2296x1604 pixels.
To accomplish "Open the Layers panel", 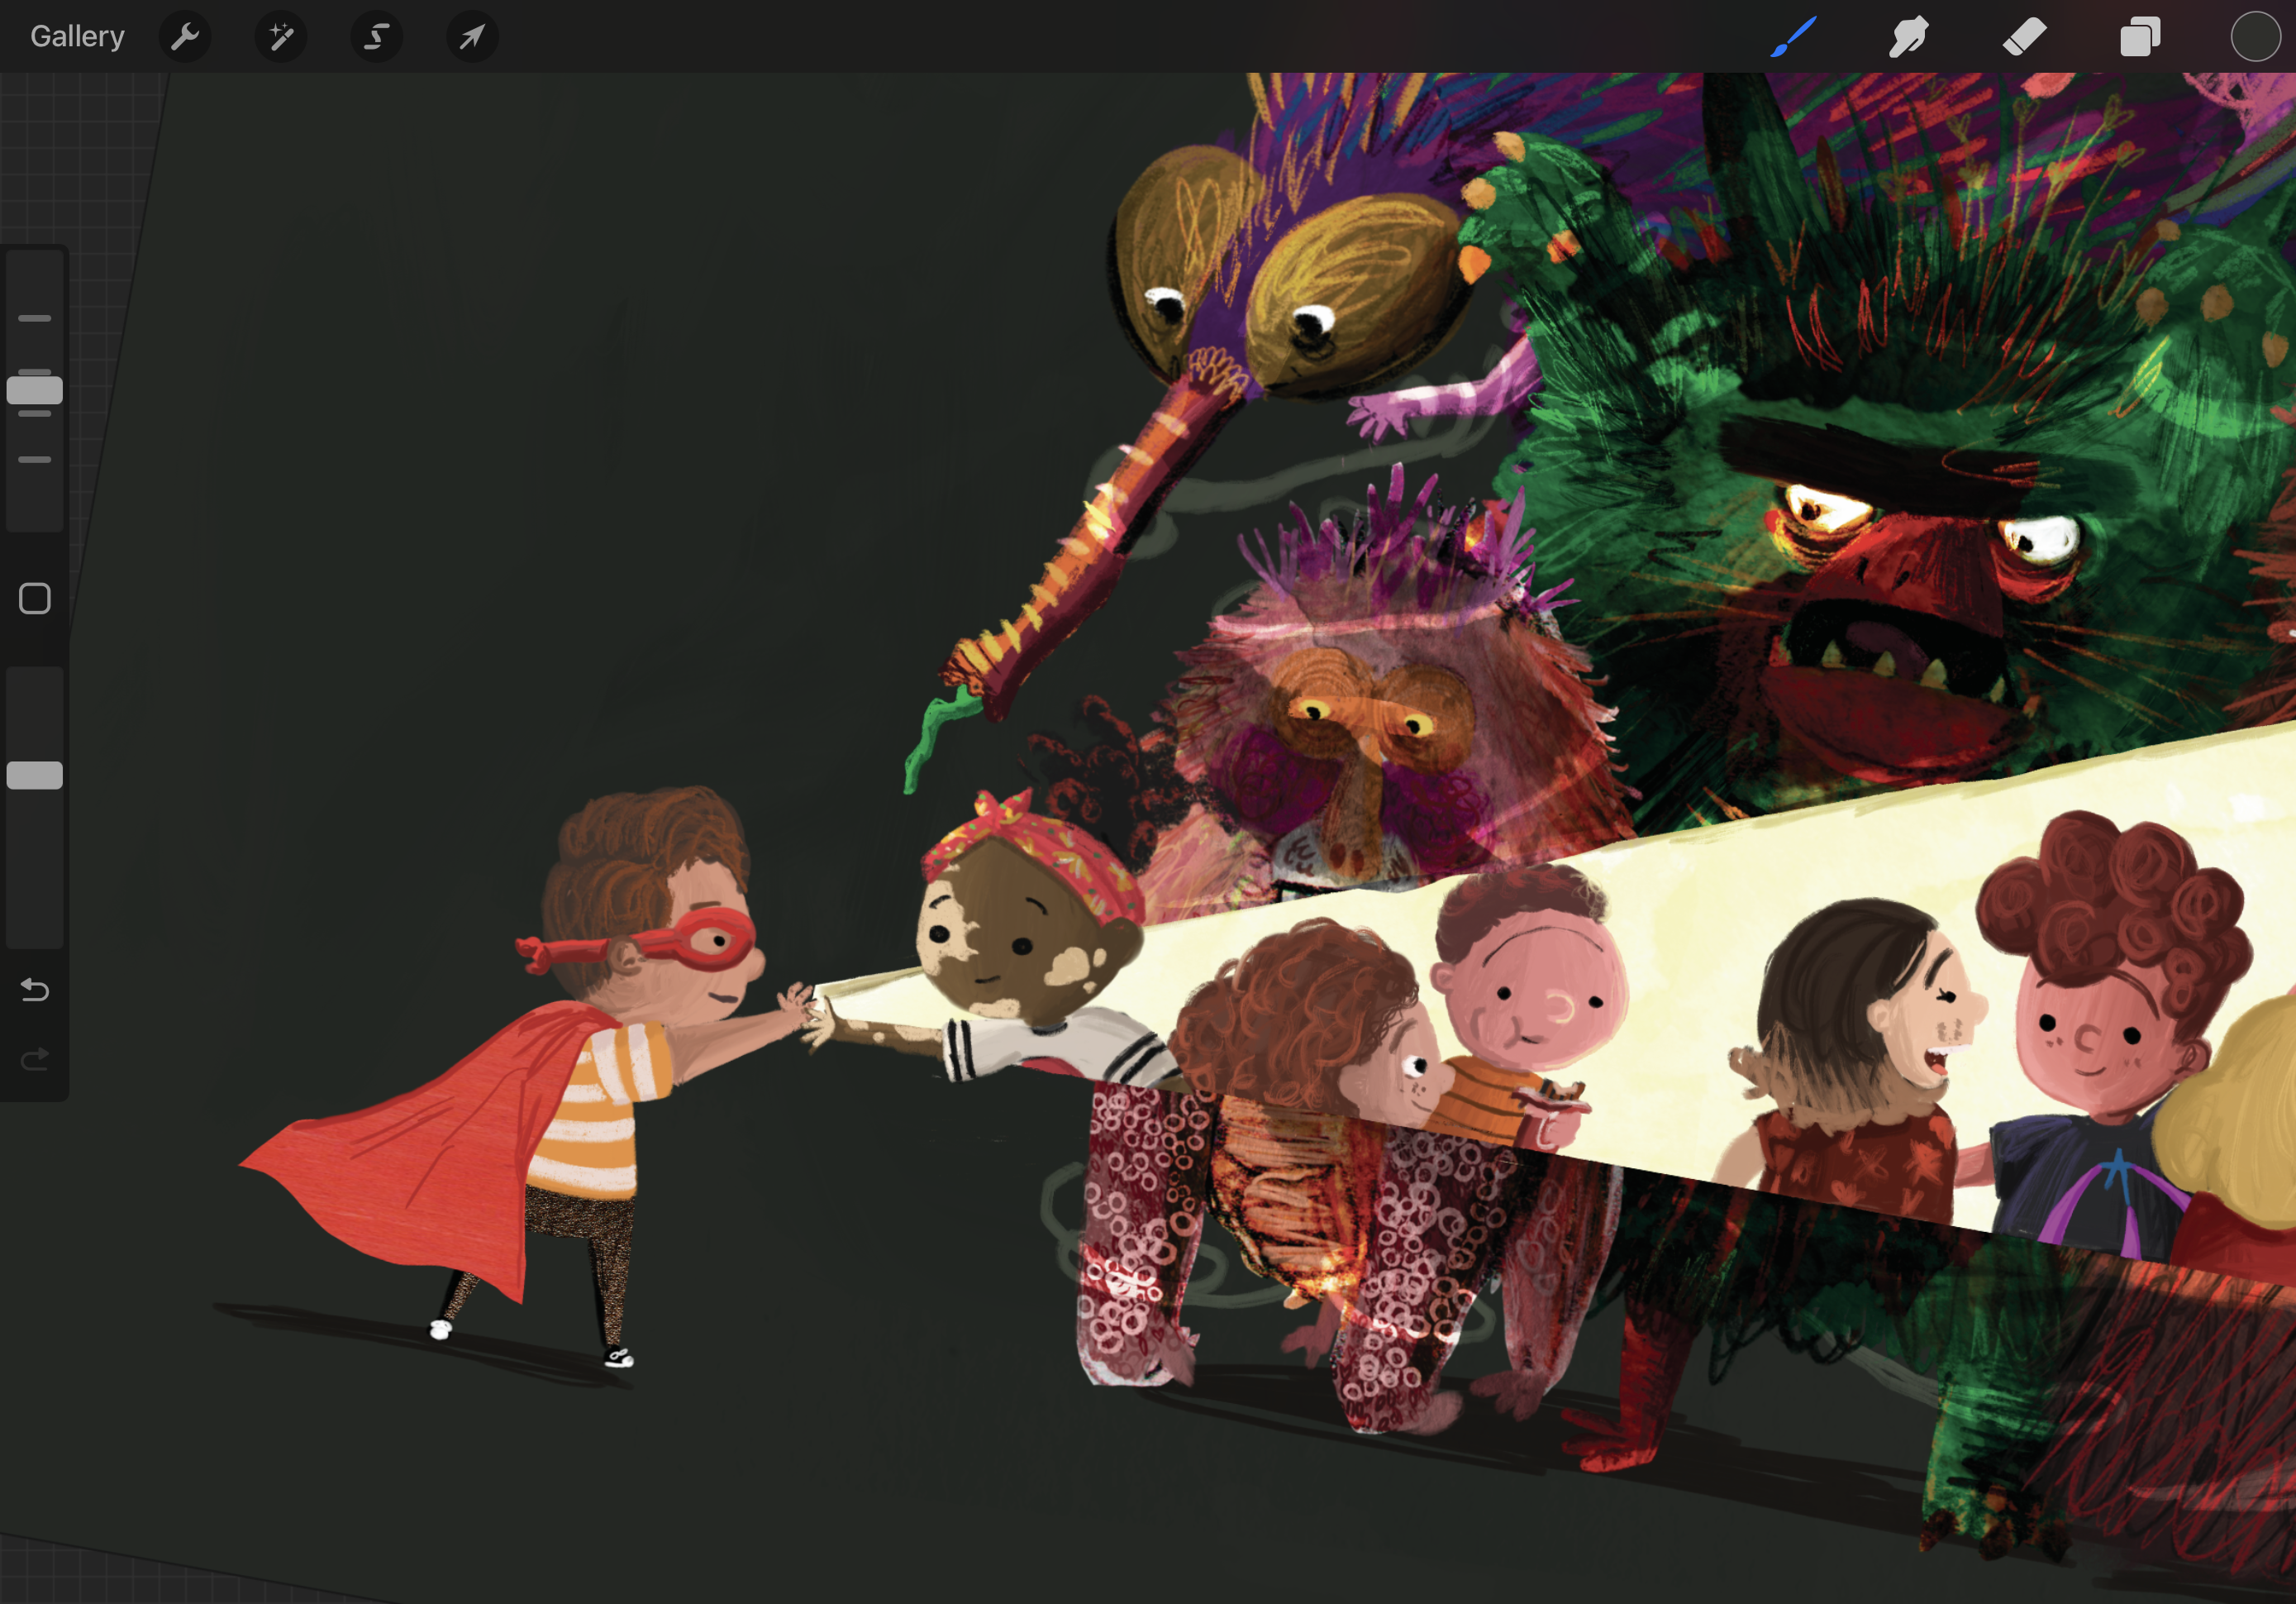I will pyautogui.click(x=2139, y=37).
